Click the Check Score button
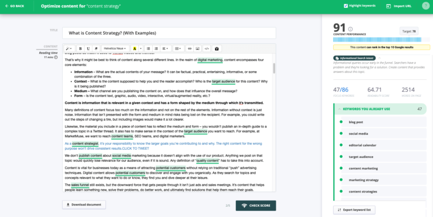 point(256,206)
